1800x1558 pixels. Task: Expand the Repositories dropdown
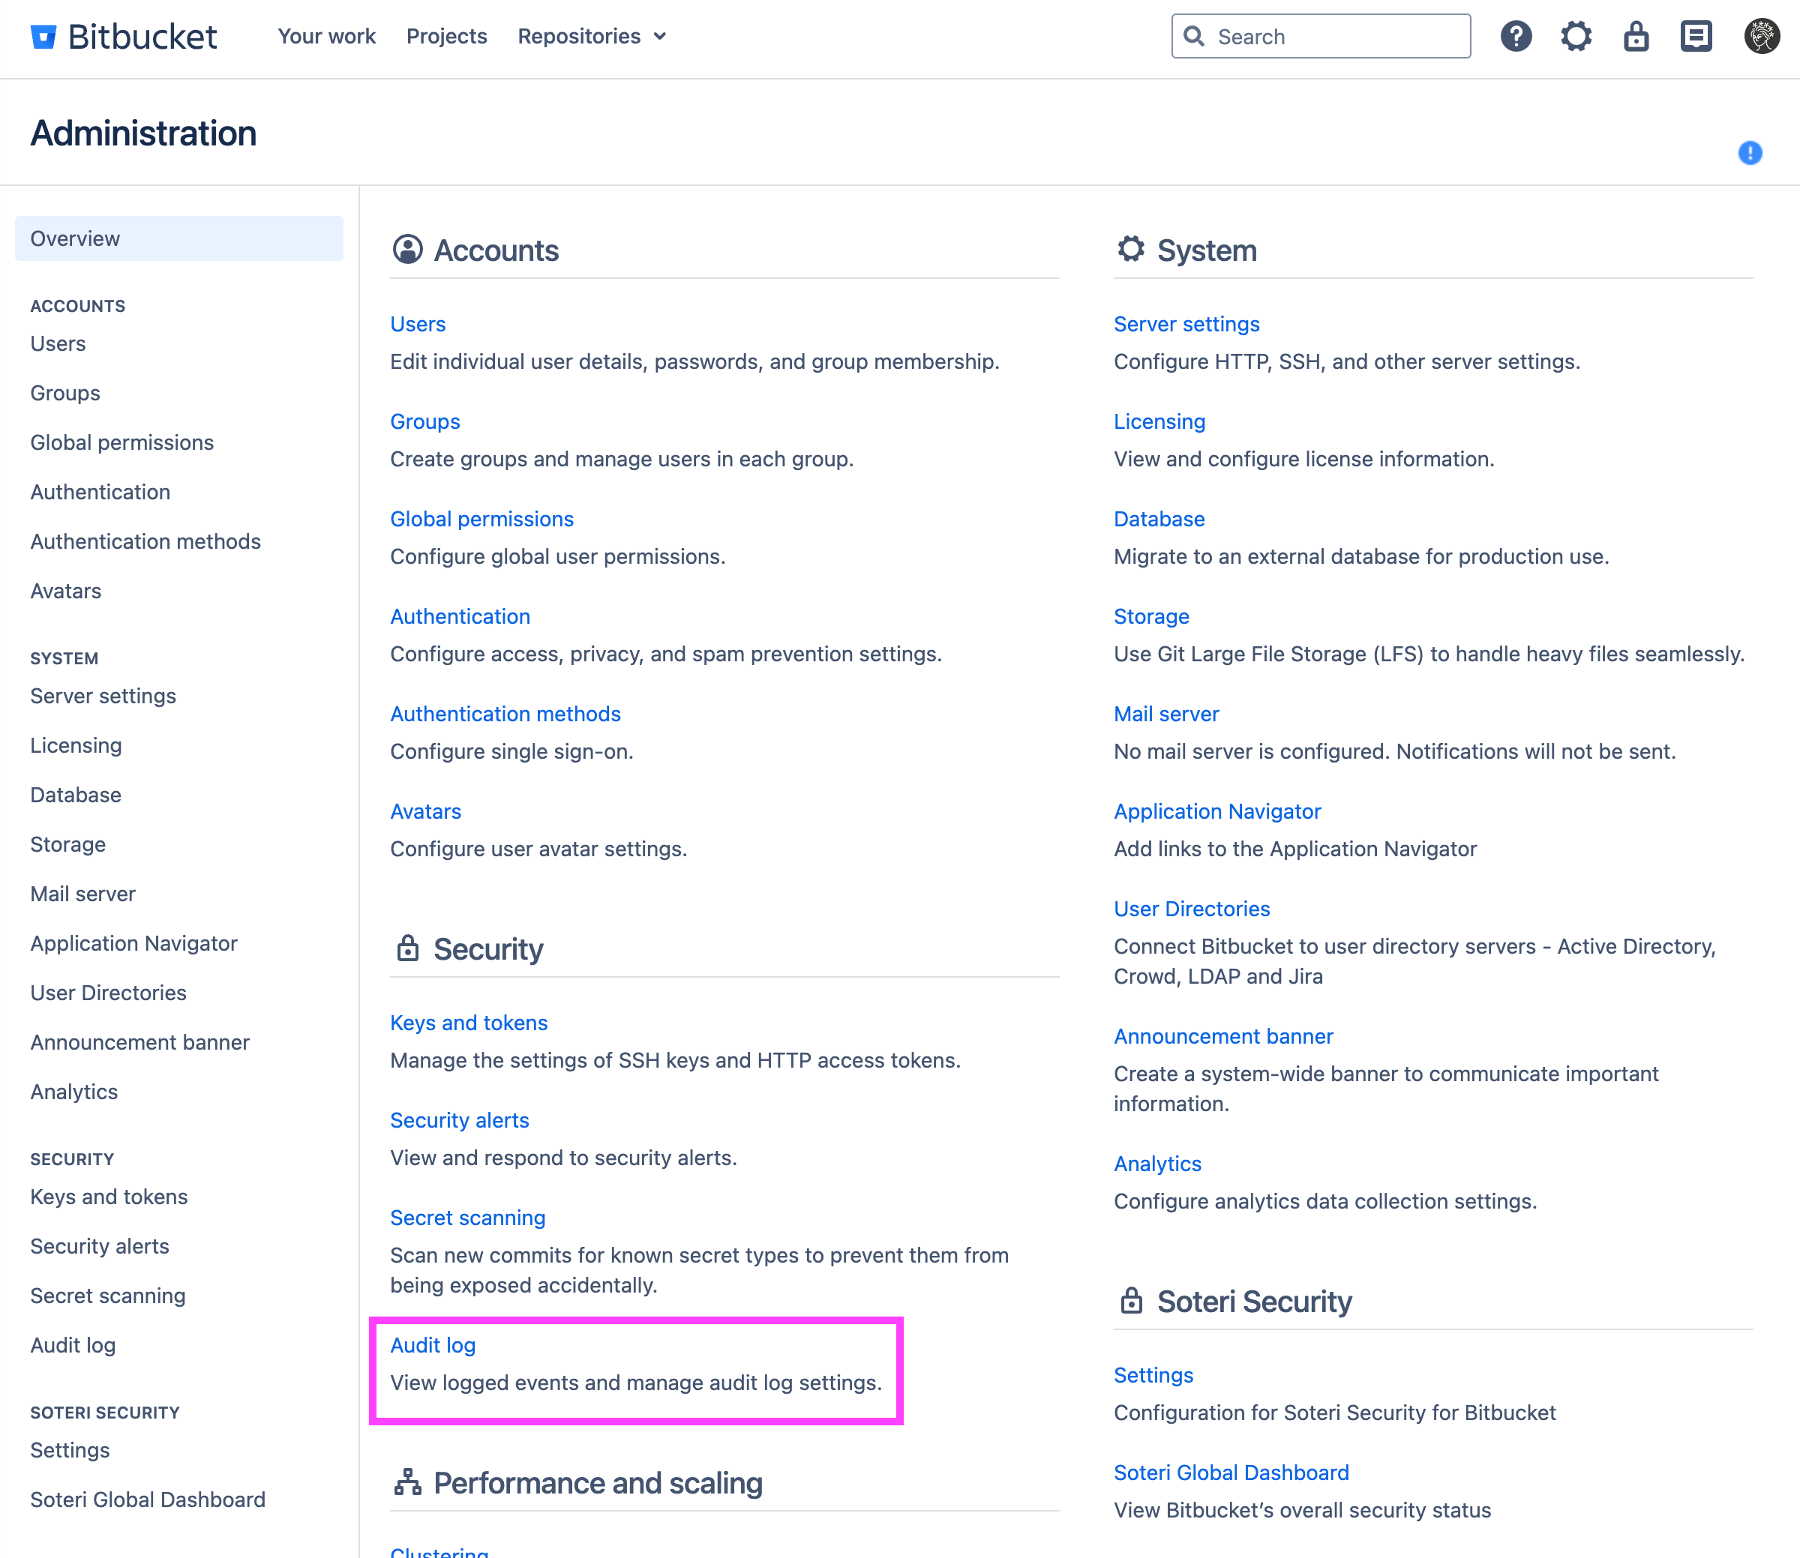591,37
